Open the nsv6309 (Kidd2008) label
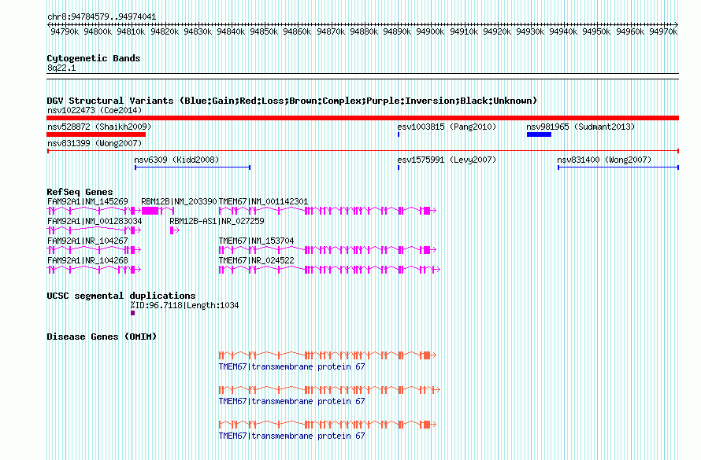Viewport: 701px width, 460px height. click(x=176, y=160)
